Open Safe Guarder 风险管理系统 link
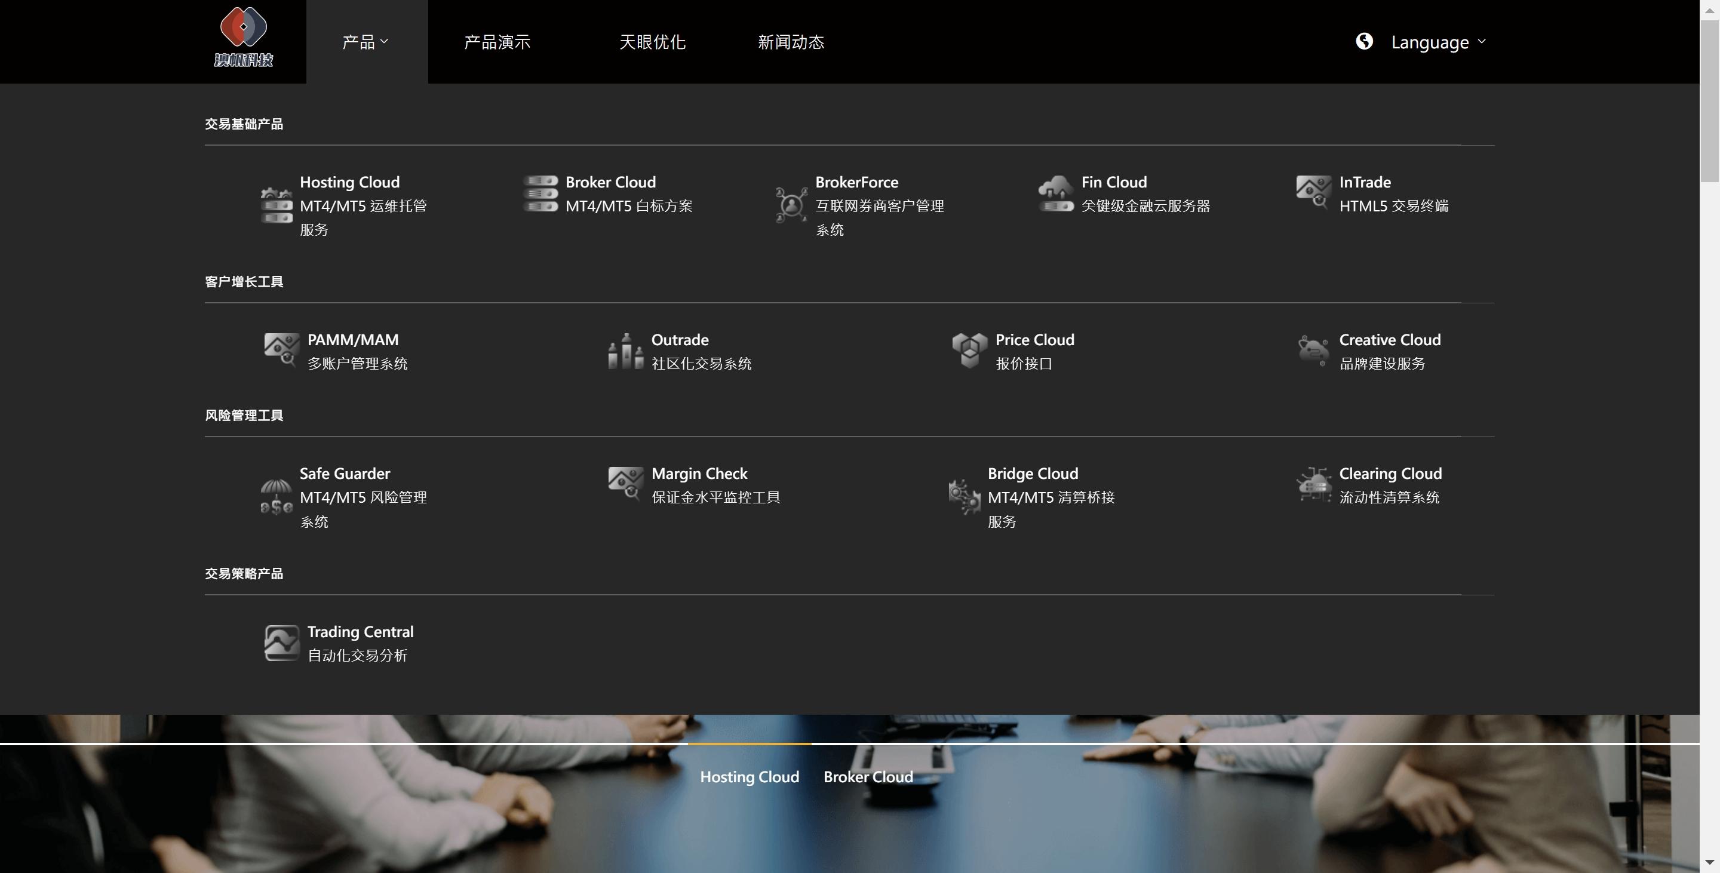Image resolution: width=1720 pixels, height=873 pixels. 344,497
